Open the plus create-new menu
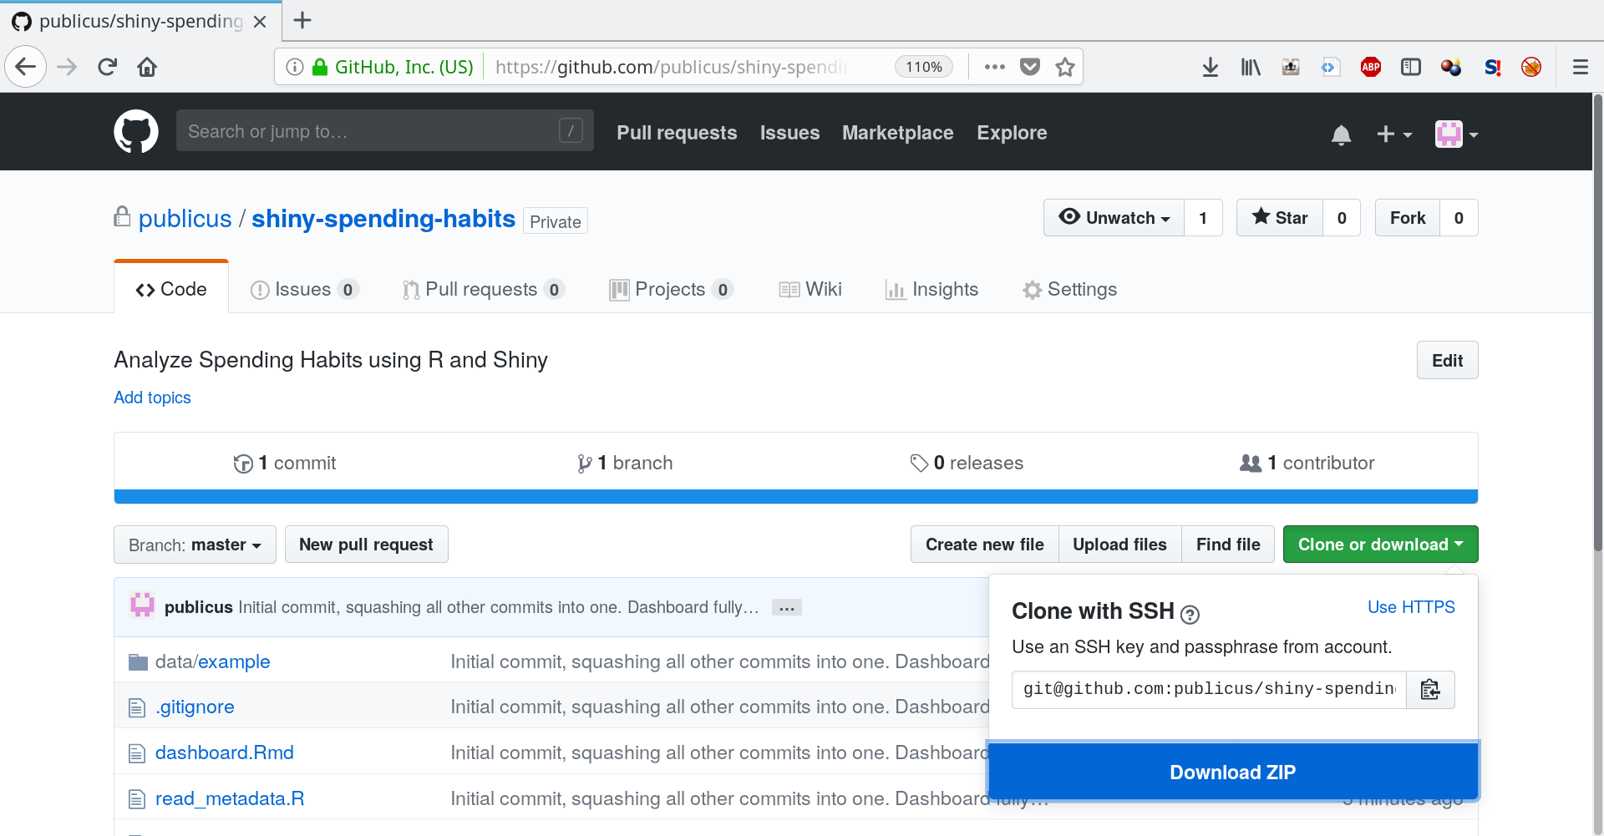Screen dimensions: 1604x836 pyautogui.click(x=1393, y=134)
